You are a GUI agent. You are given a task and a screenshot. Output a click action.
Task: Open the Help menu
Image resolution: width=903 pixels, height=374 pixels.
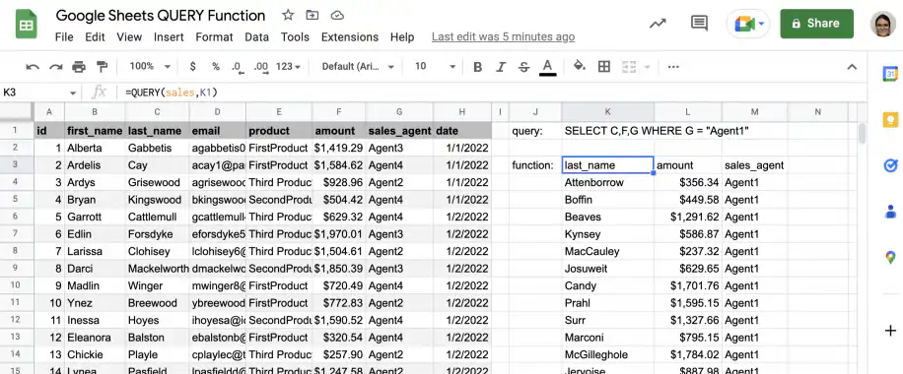point(402,37)
